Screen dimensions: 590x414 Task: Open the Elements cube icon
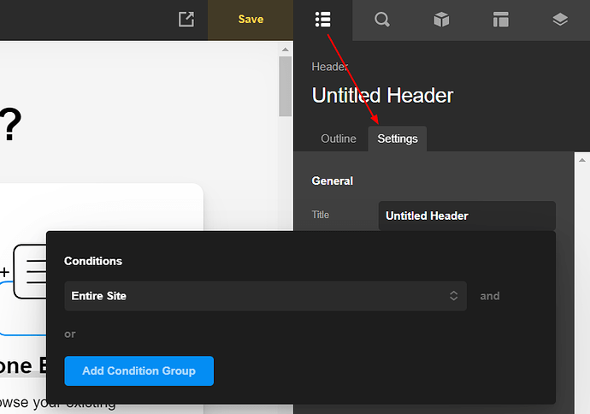coord(441,19)
